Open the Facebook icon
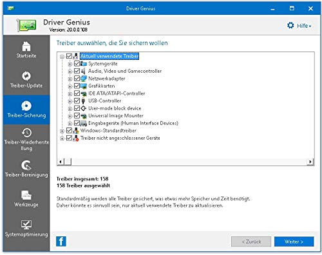322x255 pixels. click(61, 241)
